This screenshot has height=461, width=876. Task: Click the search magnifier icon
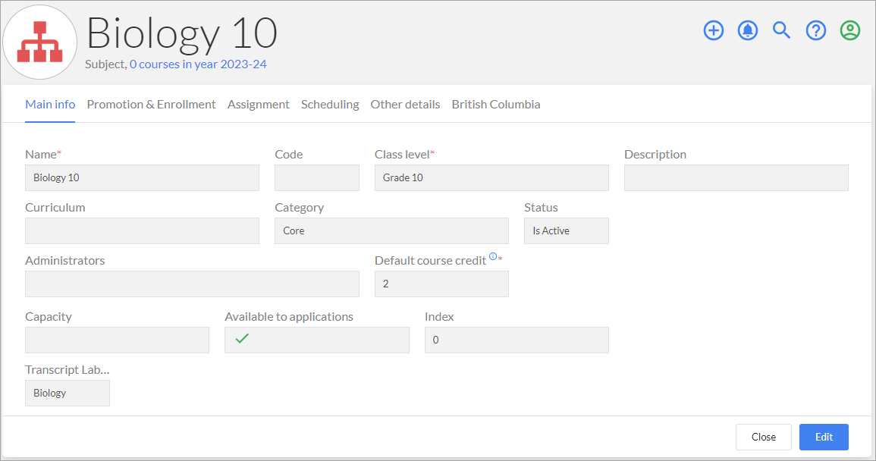(782, 30)
